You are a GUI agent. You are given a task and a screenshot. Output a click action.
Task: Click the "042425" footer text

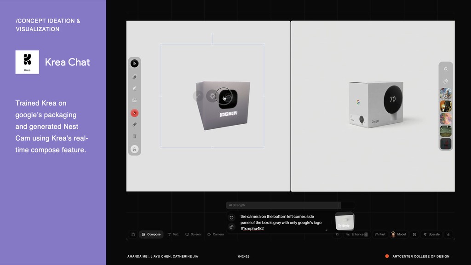pos(244,256)
